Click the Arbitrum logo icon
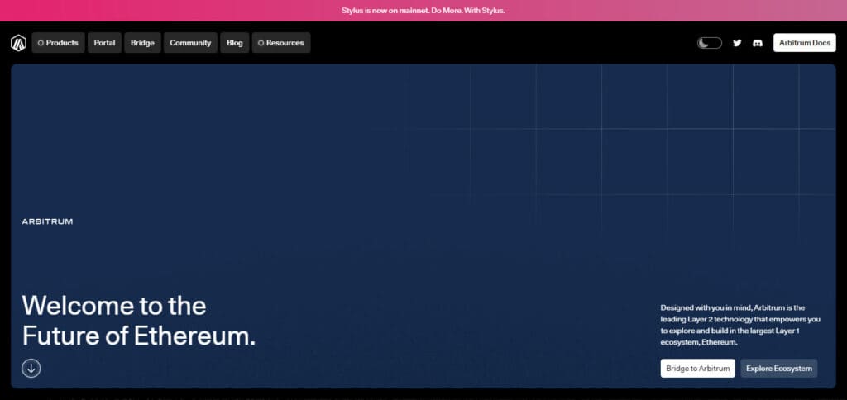This screenshot has width=847, height=400. point(18,43)
